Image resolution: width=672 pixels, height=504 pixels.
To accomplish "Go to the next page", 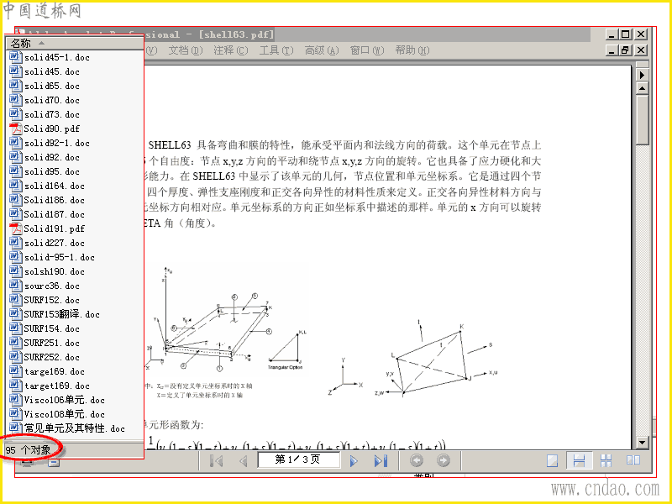I will [354, 460].
